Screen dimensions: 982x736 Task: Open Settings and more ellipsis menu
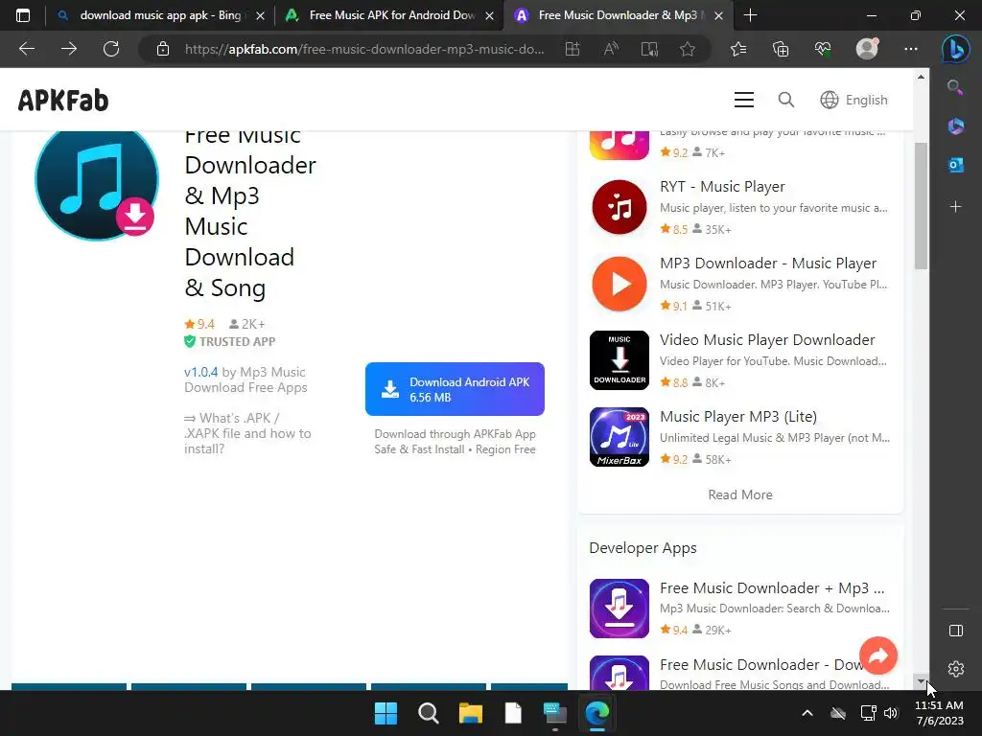tap(911, 49)
